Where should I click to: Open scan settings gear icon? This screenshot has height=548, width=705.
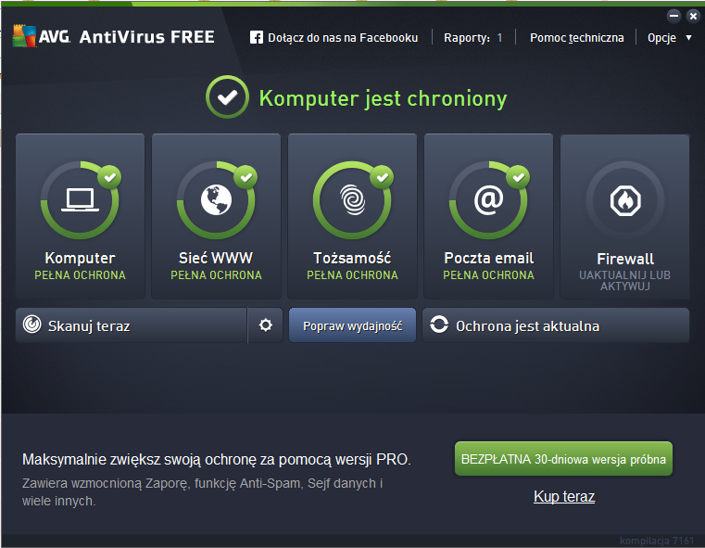266,325
